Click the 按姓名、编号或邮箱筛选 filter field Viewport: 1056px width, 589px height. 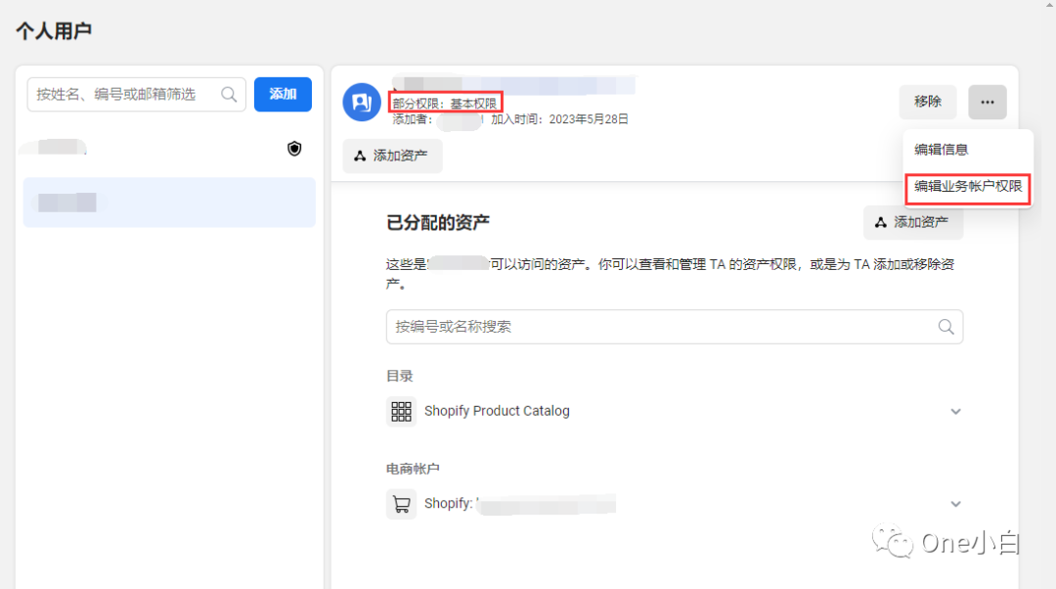[127, 94]
